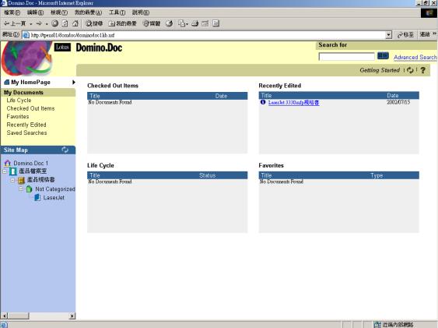The height and width of the screenshot is (328, 438).
Task: Open the Favorites menu (我的最愛)
Action: [x=88, y=12]
